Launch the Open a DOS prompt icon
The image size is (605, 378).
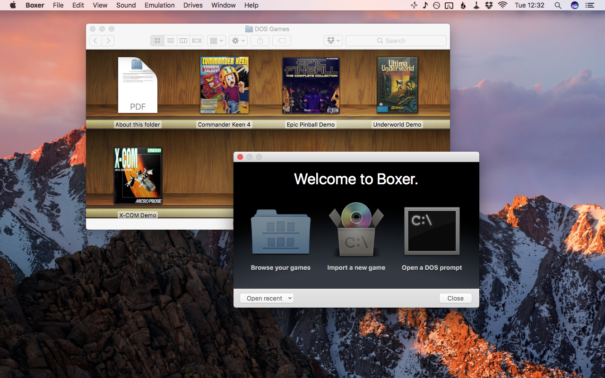(x=432, y=231)
